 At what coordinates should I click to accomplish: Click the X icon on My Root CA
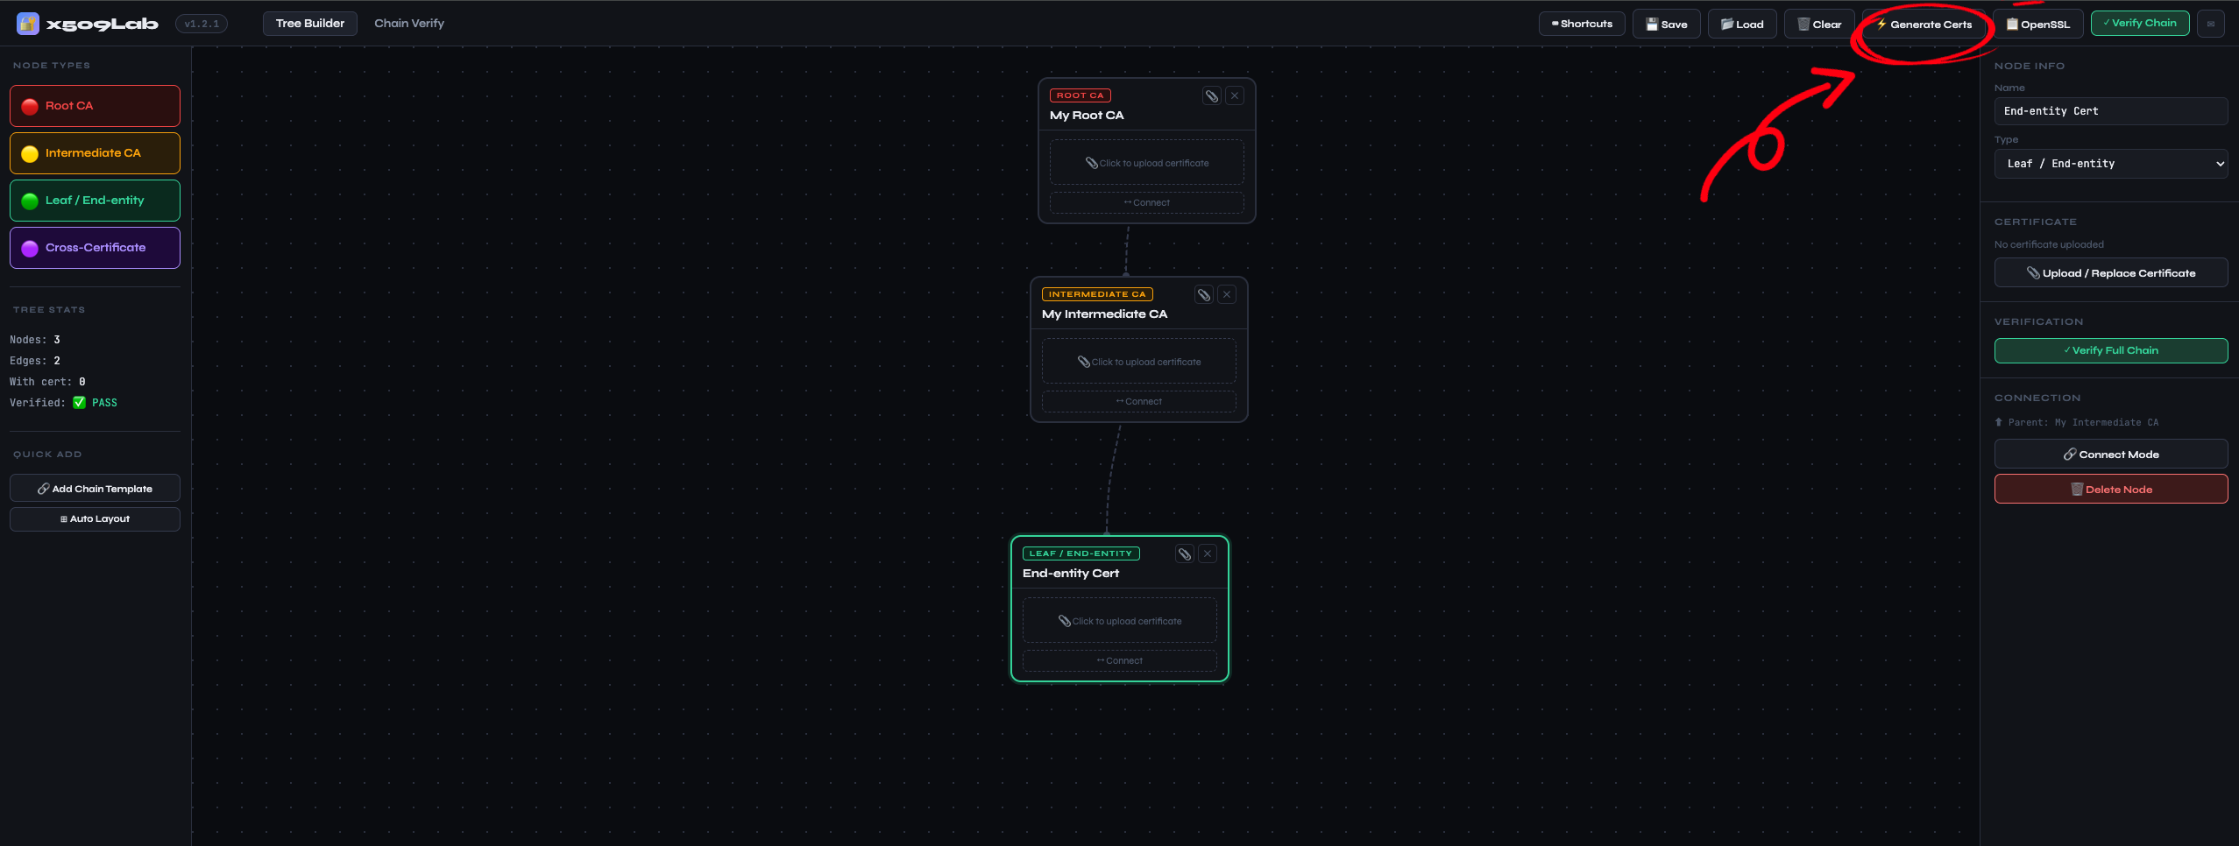1235,96
